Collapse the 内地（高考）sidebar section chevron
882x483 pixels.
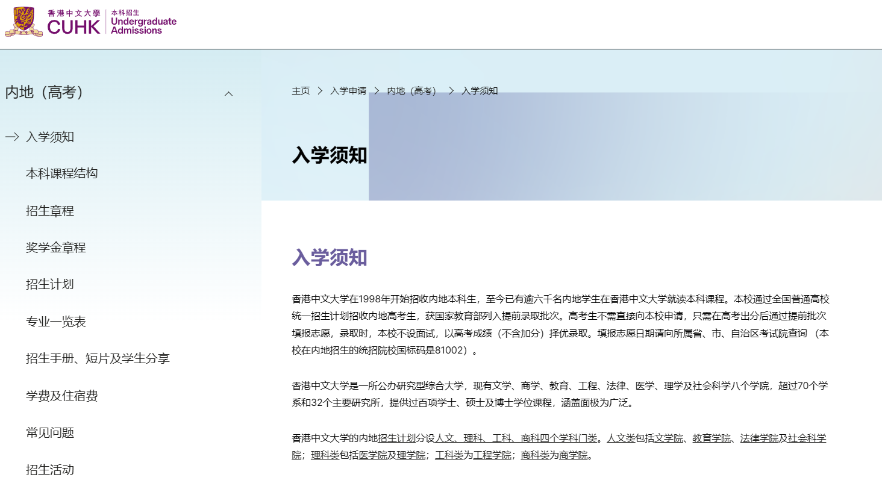click(x=228, y=93)
